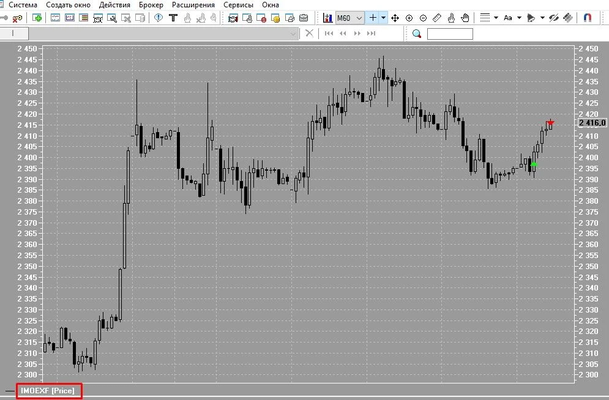This screenshot has height=400, width=609.
Task: Open the gold coins window icon
Action: (275, 18)
